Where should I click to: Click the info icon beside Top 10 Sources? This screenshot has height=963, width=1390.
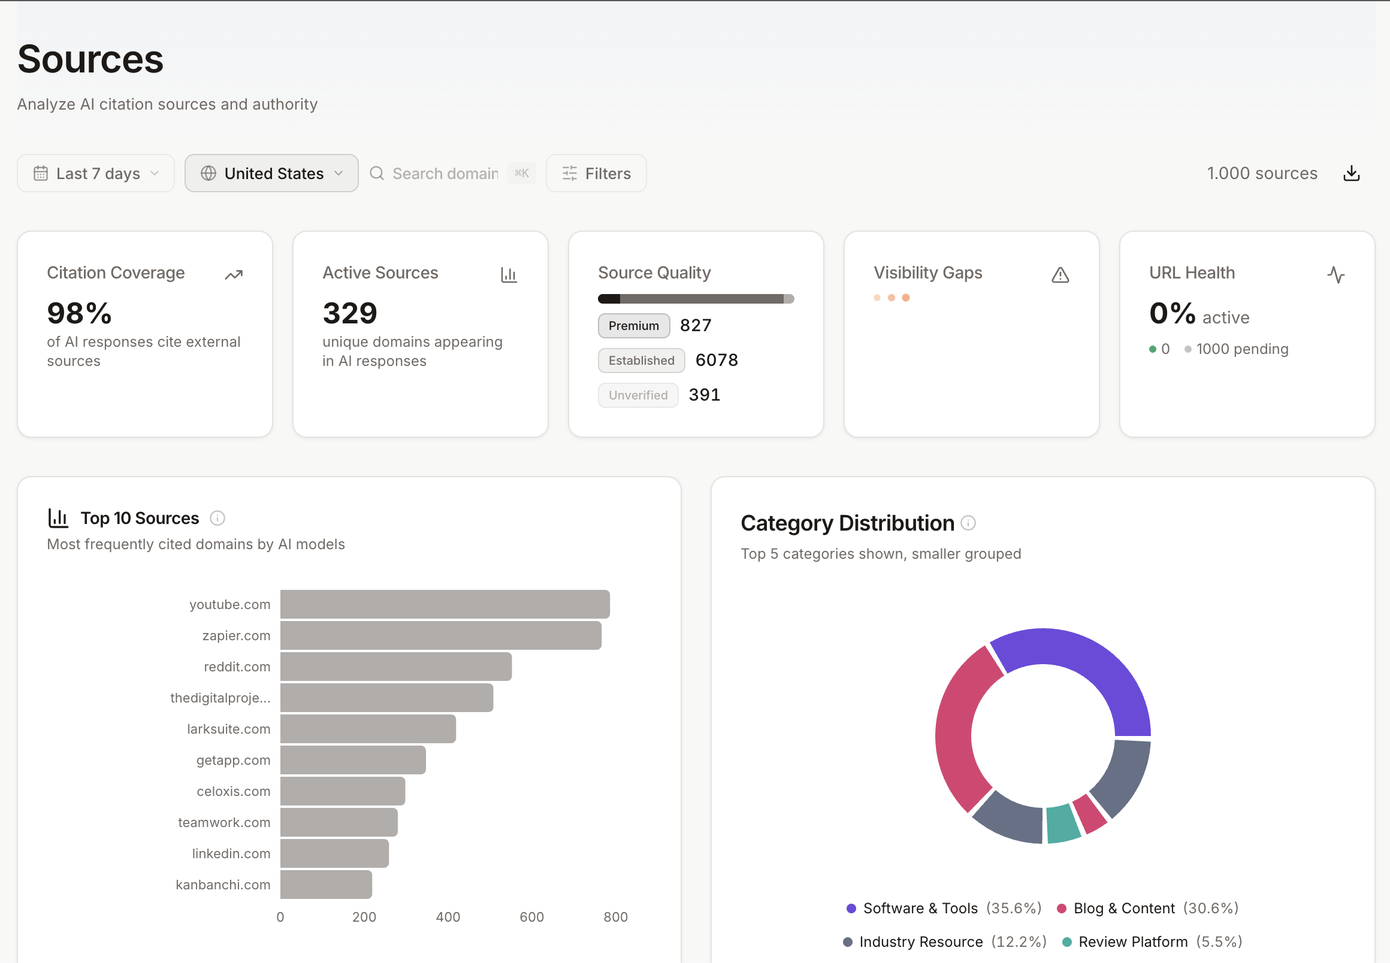click(217, 518)
